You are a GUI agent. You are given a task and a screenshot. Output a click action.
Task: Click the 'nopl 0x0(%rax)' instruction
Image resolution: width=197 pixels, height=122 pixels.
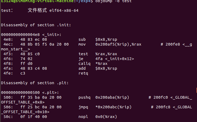(98, 117)
